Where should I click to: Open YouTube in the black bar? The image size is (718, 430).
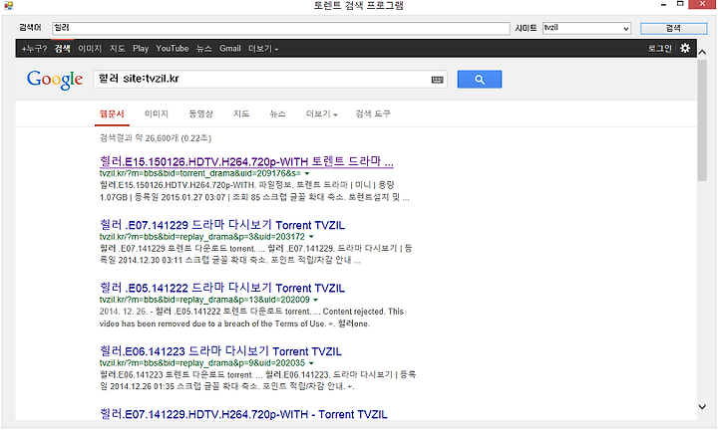click(173, 49)
